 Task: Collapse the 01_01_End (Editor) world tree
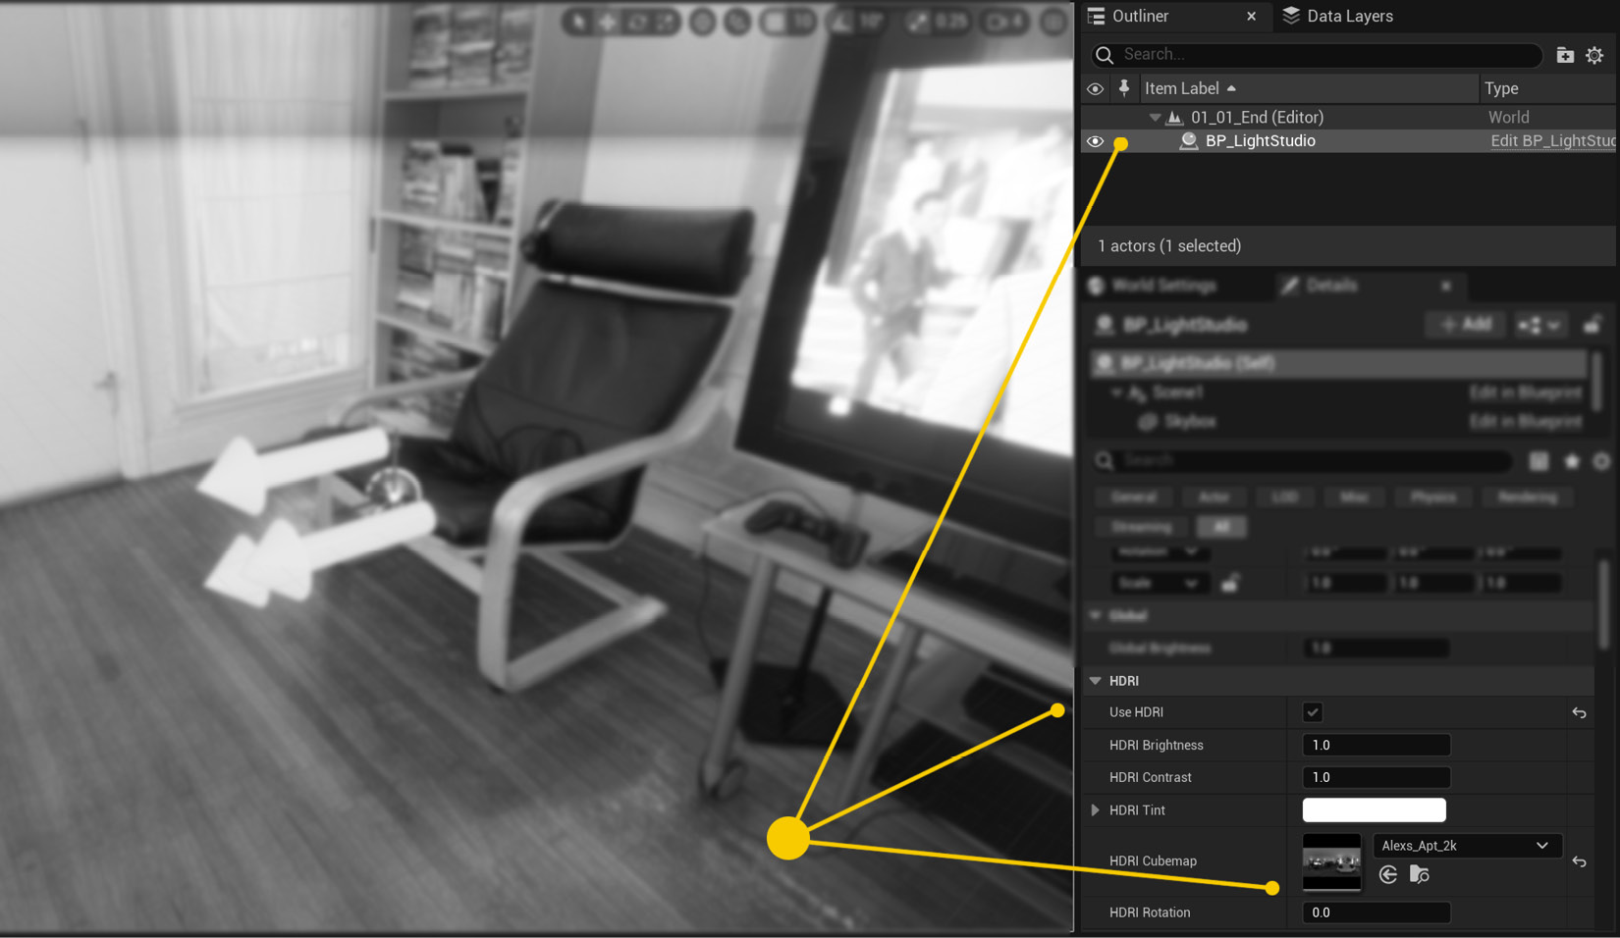(1156, 117)
